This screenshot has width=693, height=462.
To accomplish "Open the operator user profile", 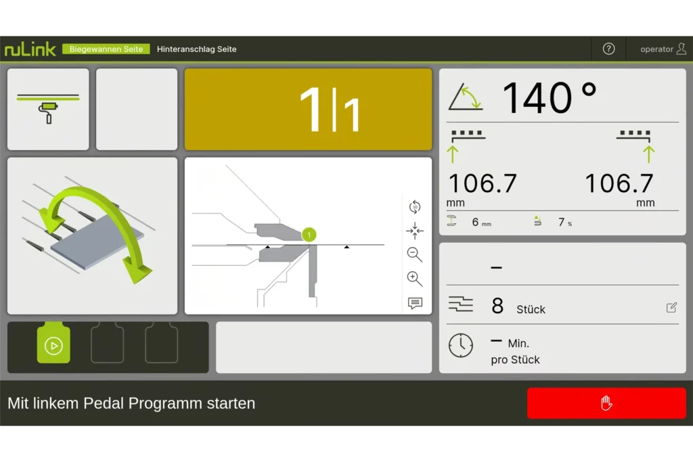I will 663,49.
